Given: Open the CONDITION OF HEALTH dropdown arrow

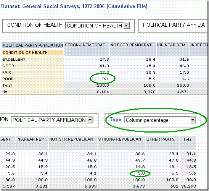Looking at the screenshot, I should pyautogui.click(x=127, y=25).
